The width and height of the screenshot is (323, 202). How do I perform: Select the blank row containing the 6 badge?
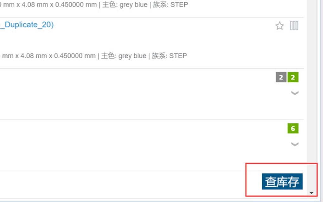[x=152, y=145]
